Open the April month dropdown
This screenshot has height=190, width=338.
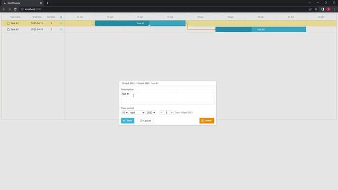pyautogui.click(x=137, y=112)
